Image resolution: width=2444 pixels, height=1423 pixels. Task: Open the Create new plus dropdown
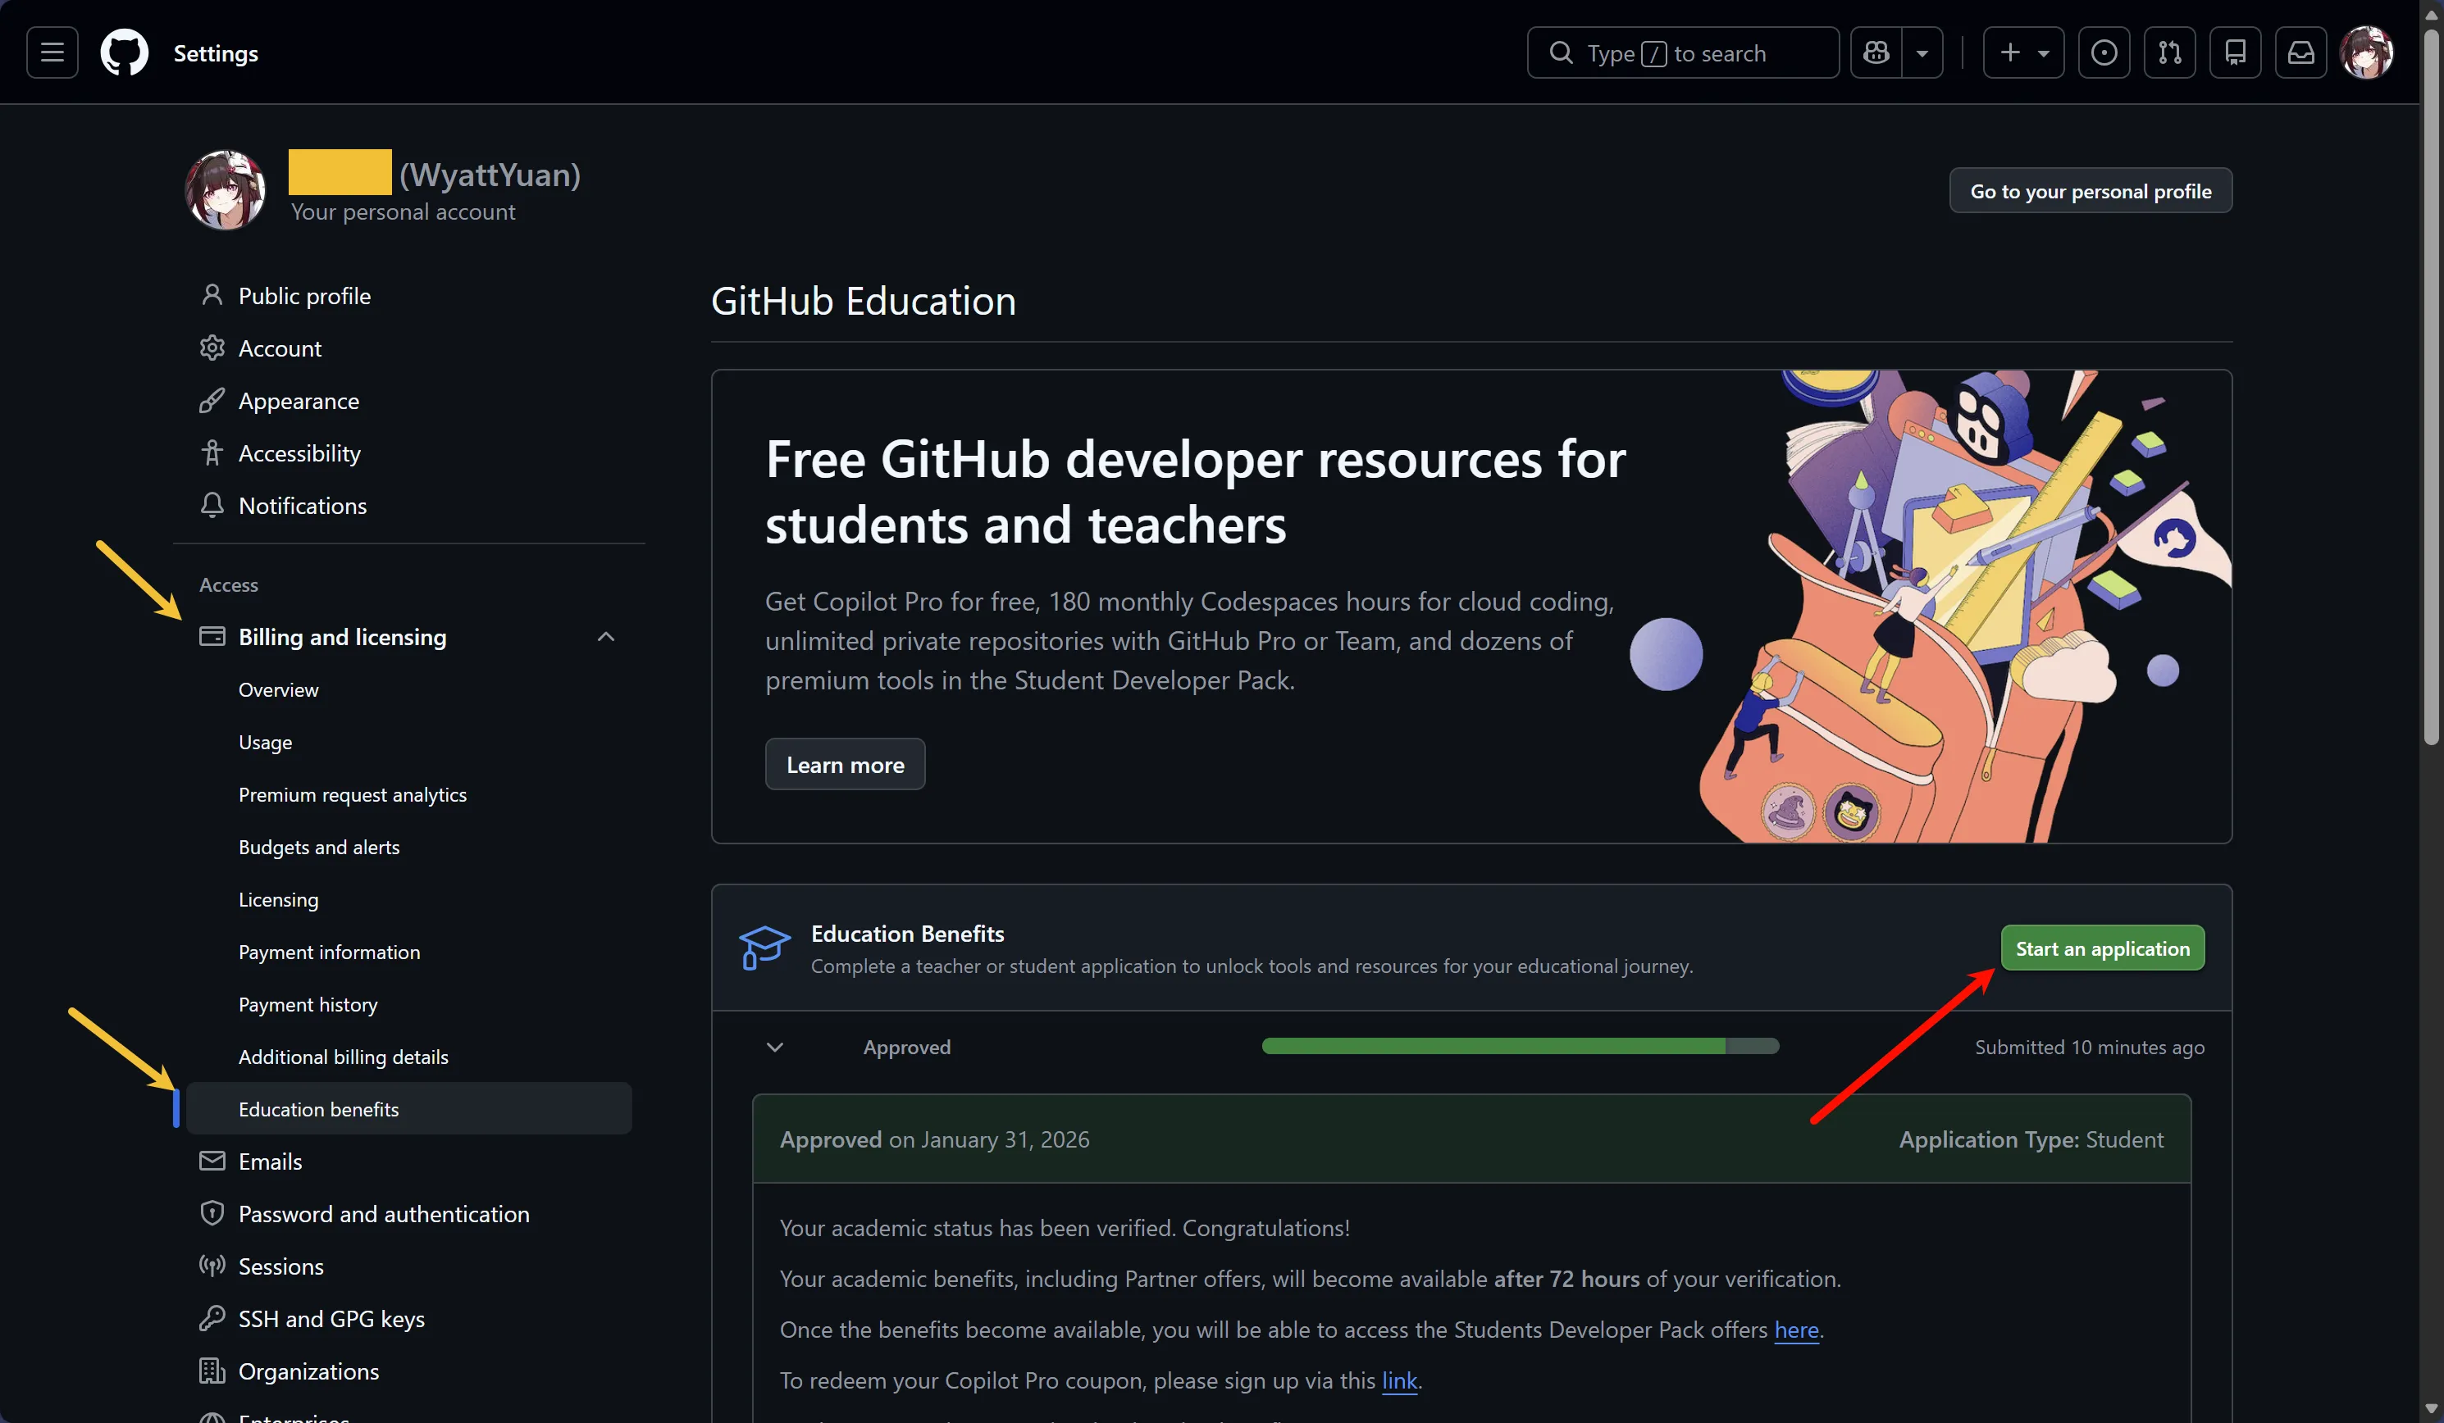2023,52
